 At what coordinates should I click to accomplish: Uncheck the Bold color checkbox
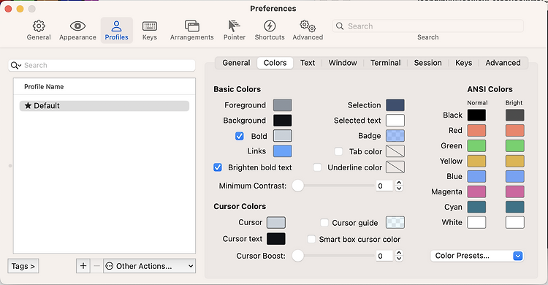(x=240, y=136)
